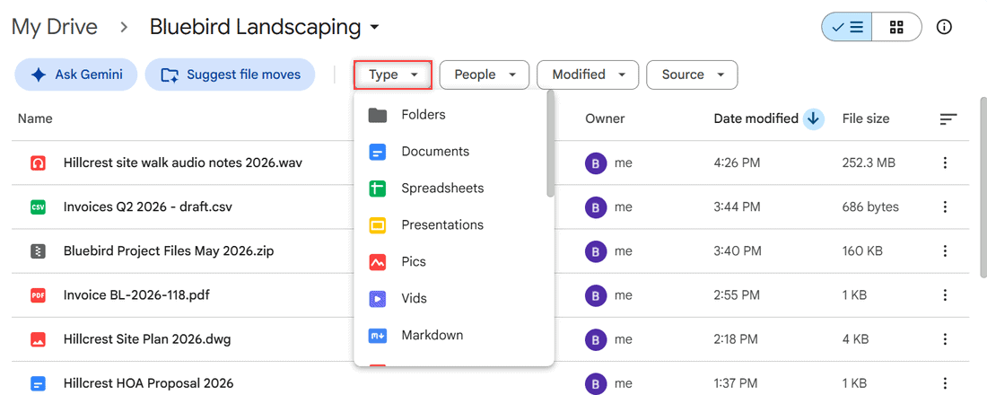
Task: Click the Type menu scrollbar thumb
Action: [x=551, y=145]
